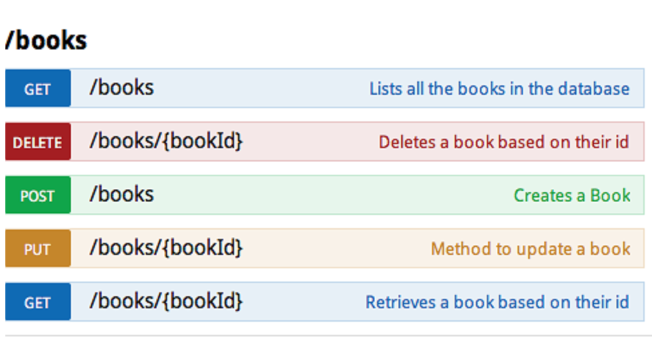Open the /books/{bookId} path in the DELETE row
The image size is (654, 361).
(x=166, y=141)
